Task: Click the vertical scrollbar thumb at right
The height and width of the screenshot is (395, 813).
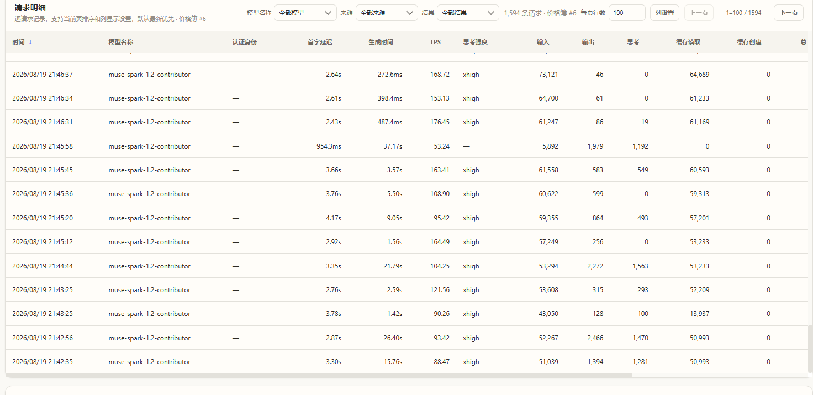Action: pos(810,348)
